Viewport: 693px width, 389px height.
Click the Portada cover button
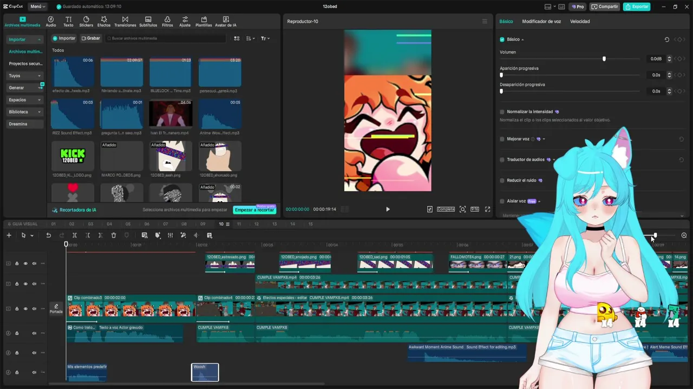click(56, 308)
